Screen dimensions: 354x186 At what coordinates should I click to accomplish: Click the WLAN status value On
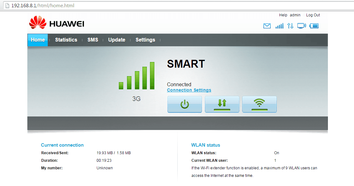click(x=277, y=153)
